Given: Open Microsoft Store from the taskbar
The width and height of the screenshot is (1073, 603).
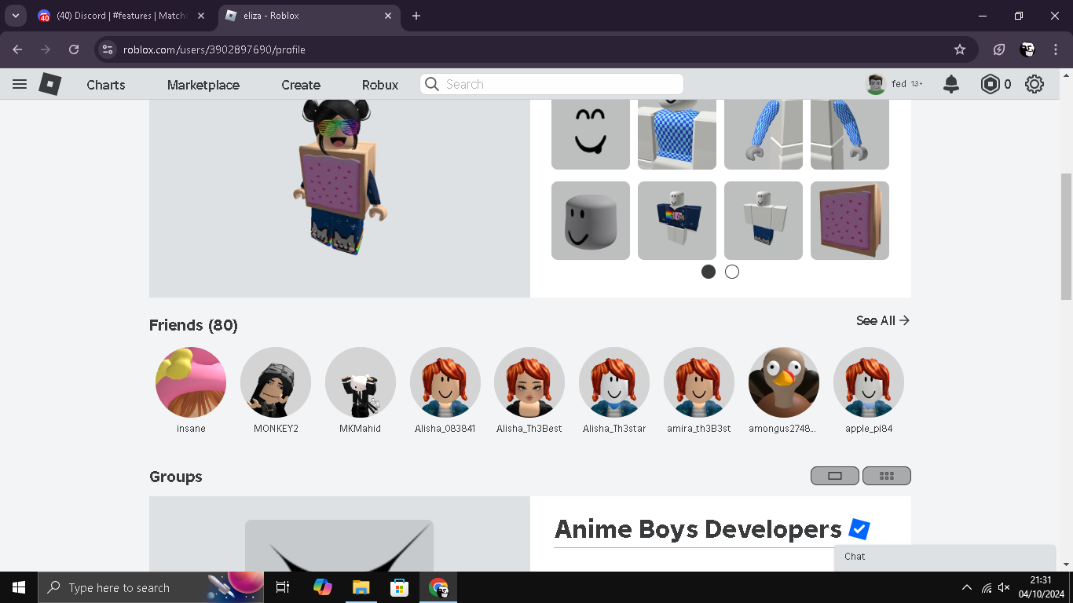Looking at the screenshot, I should (x=399, y=587).
